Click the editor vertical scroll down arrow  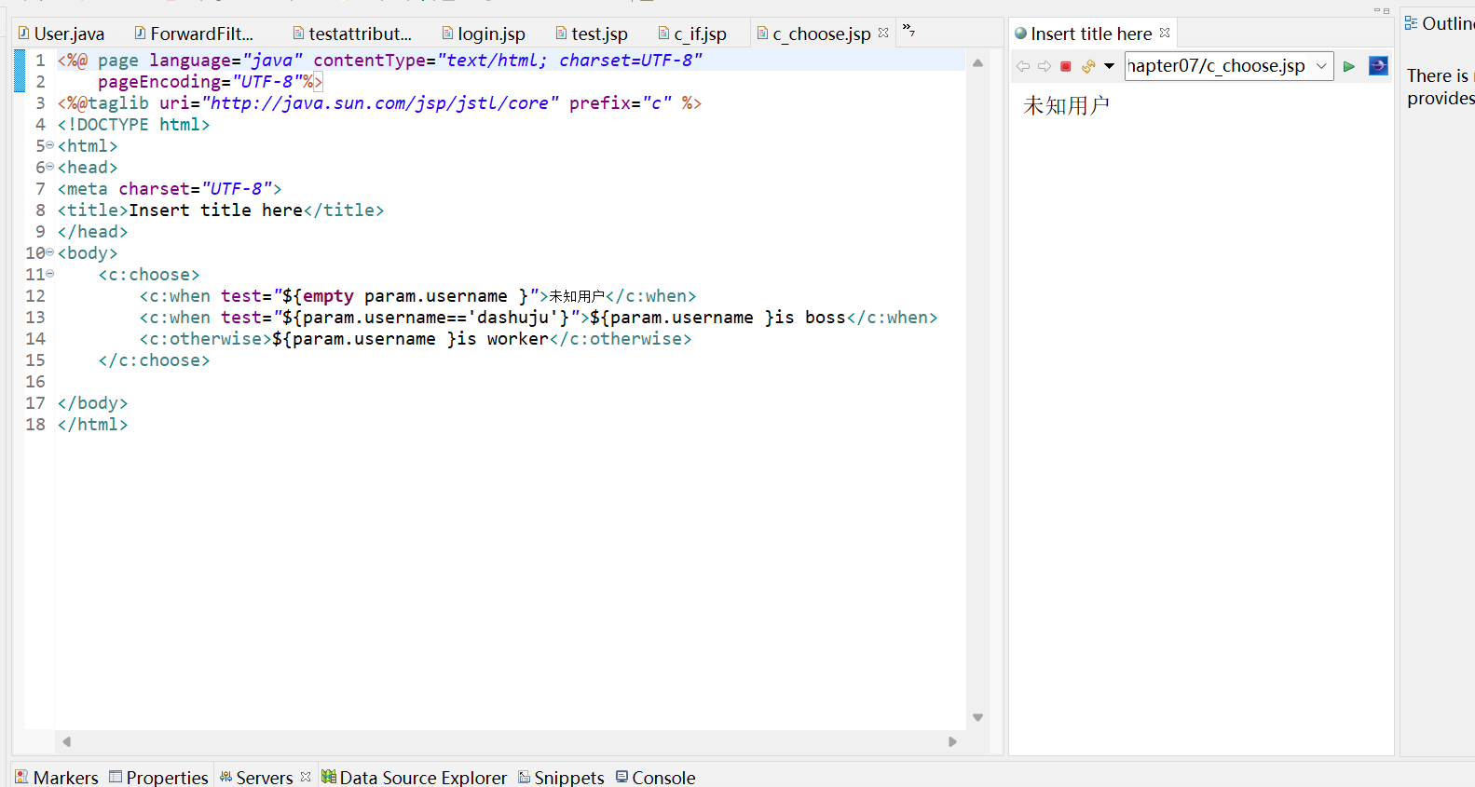pyautogui.click(x=977, y=717)
